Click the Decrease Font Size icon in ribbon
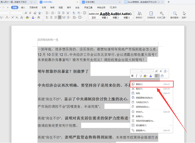The width and height of the screenshot is (195, 143). tap(30, 13)
